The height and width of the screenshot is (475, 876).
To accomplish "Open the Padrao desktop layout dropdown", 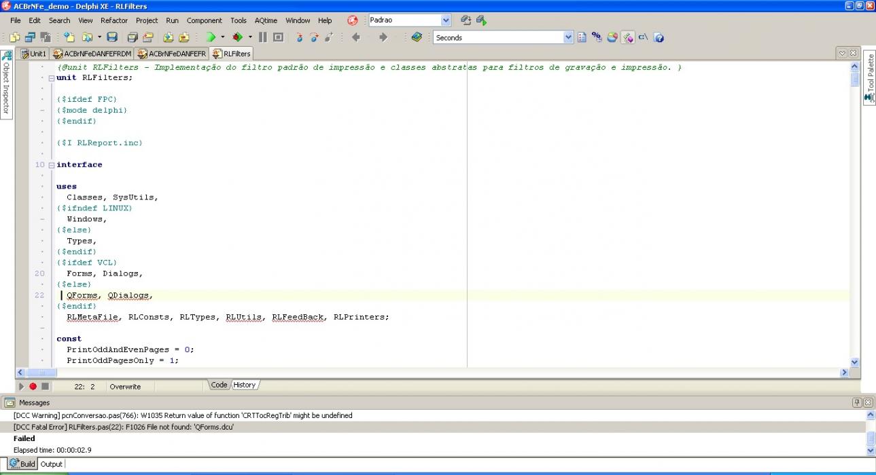I will 446,20.
